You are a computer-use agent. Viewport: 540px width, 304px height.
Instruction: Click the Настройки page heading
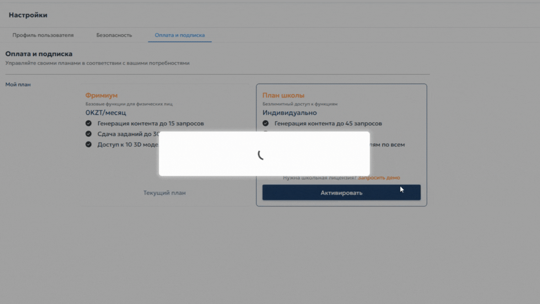click(x=28, y=15)
